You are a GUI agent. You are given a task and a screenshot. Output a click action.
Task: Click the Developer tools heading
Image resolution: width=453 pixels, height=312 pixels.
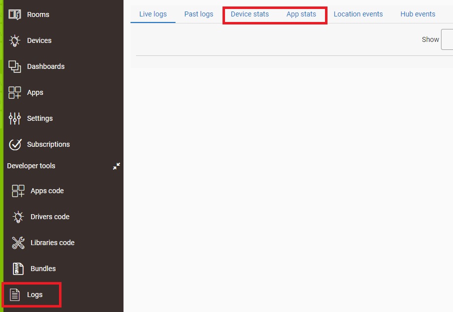[x=31, y=166]
